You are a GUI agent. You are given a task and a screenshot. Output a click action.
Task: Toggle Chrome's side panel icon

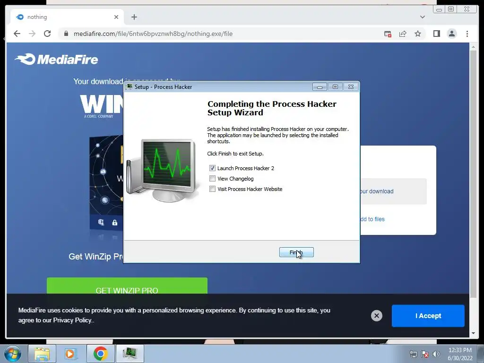coord(436,34)
